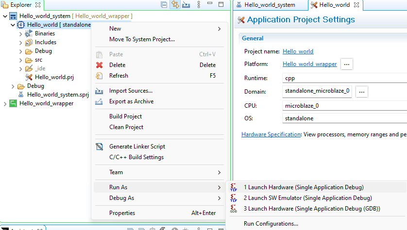Select Launch Hardware (GDB) option
The width and height of the screenshot is (407, 230).
(x=311, y=209)
